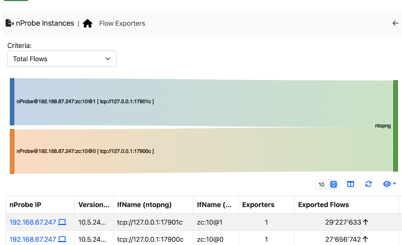Image resolution: width=402 pixels, height=245 pixels.
Task: Click the ntopng Sankey label
Action: coord(383,126)
